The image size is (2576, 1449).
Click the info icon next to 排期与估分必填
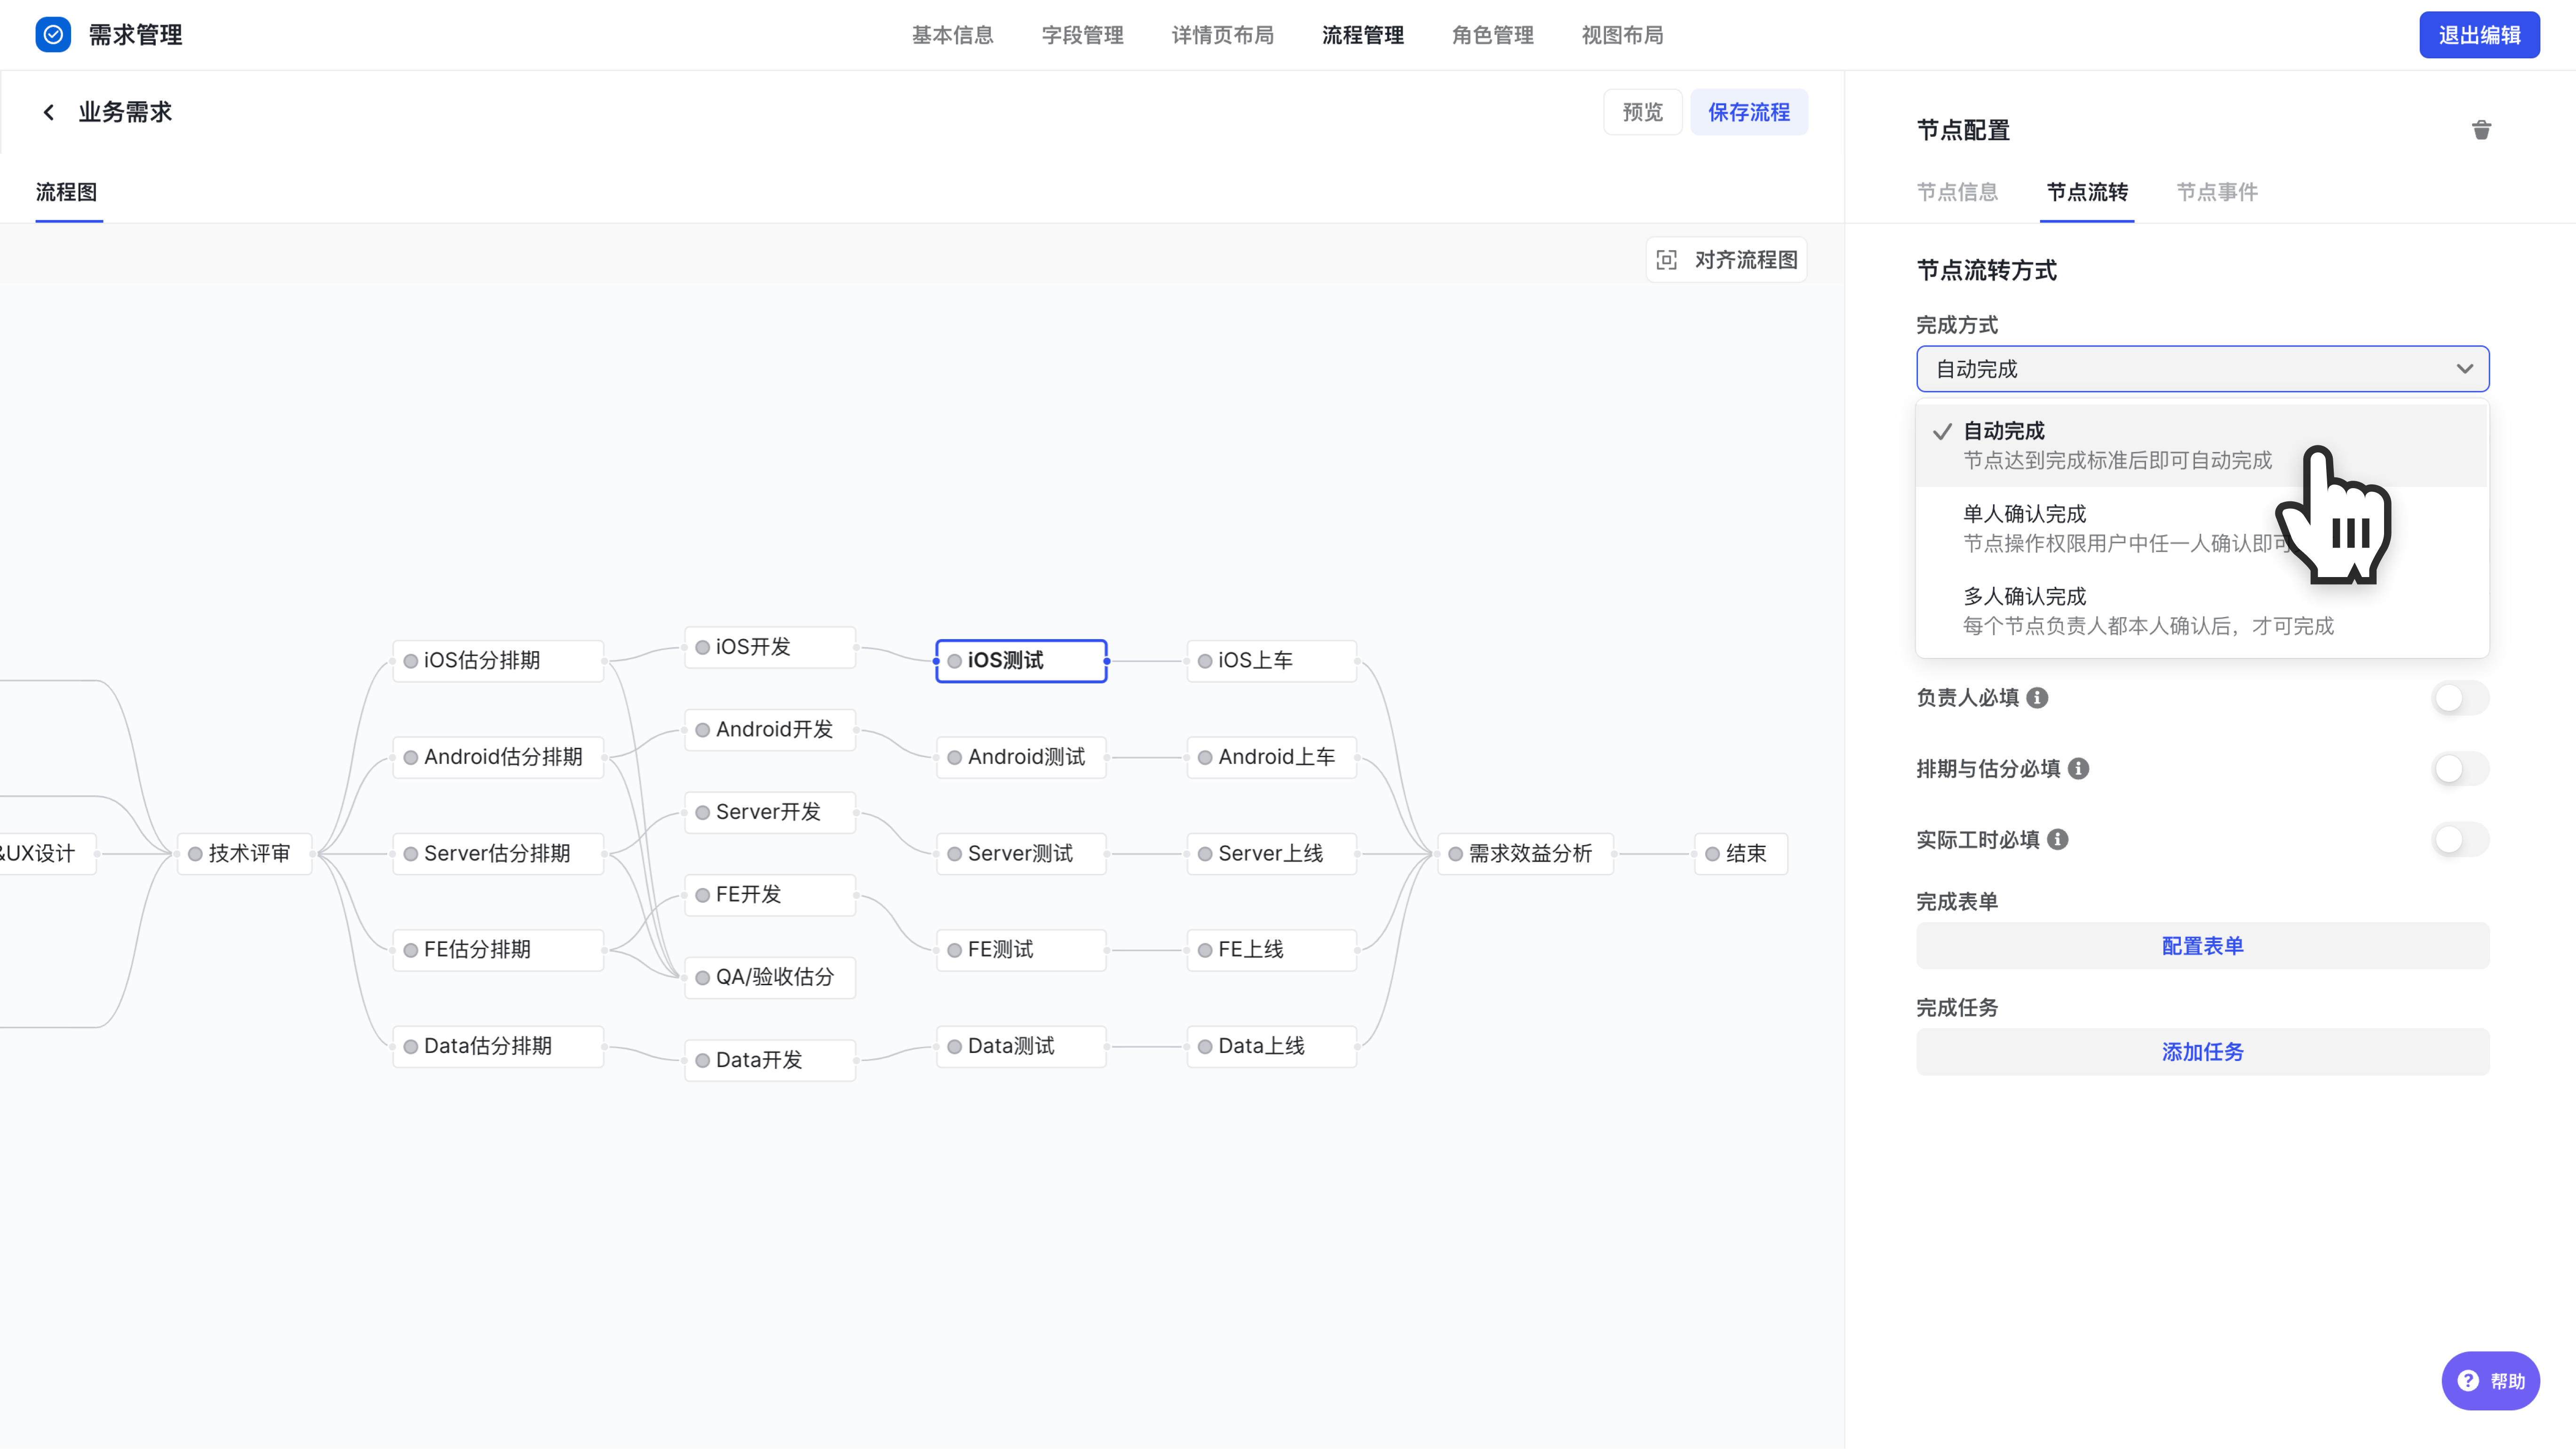2078,769
